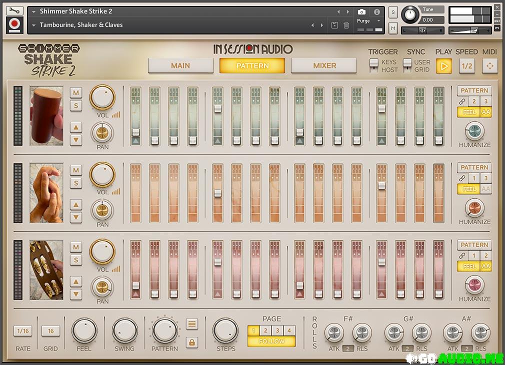This screenshot has height=365, width=505.
Task: Save snapshot with the floppy disk icon
Action: pos(334,25)
